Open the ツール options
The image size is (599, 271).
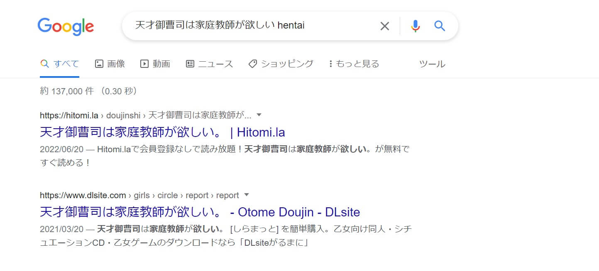[432, 64]
